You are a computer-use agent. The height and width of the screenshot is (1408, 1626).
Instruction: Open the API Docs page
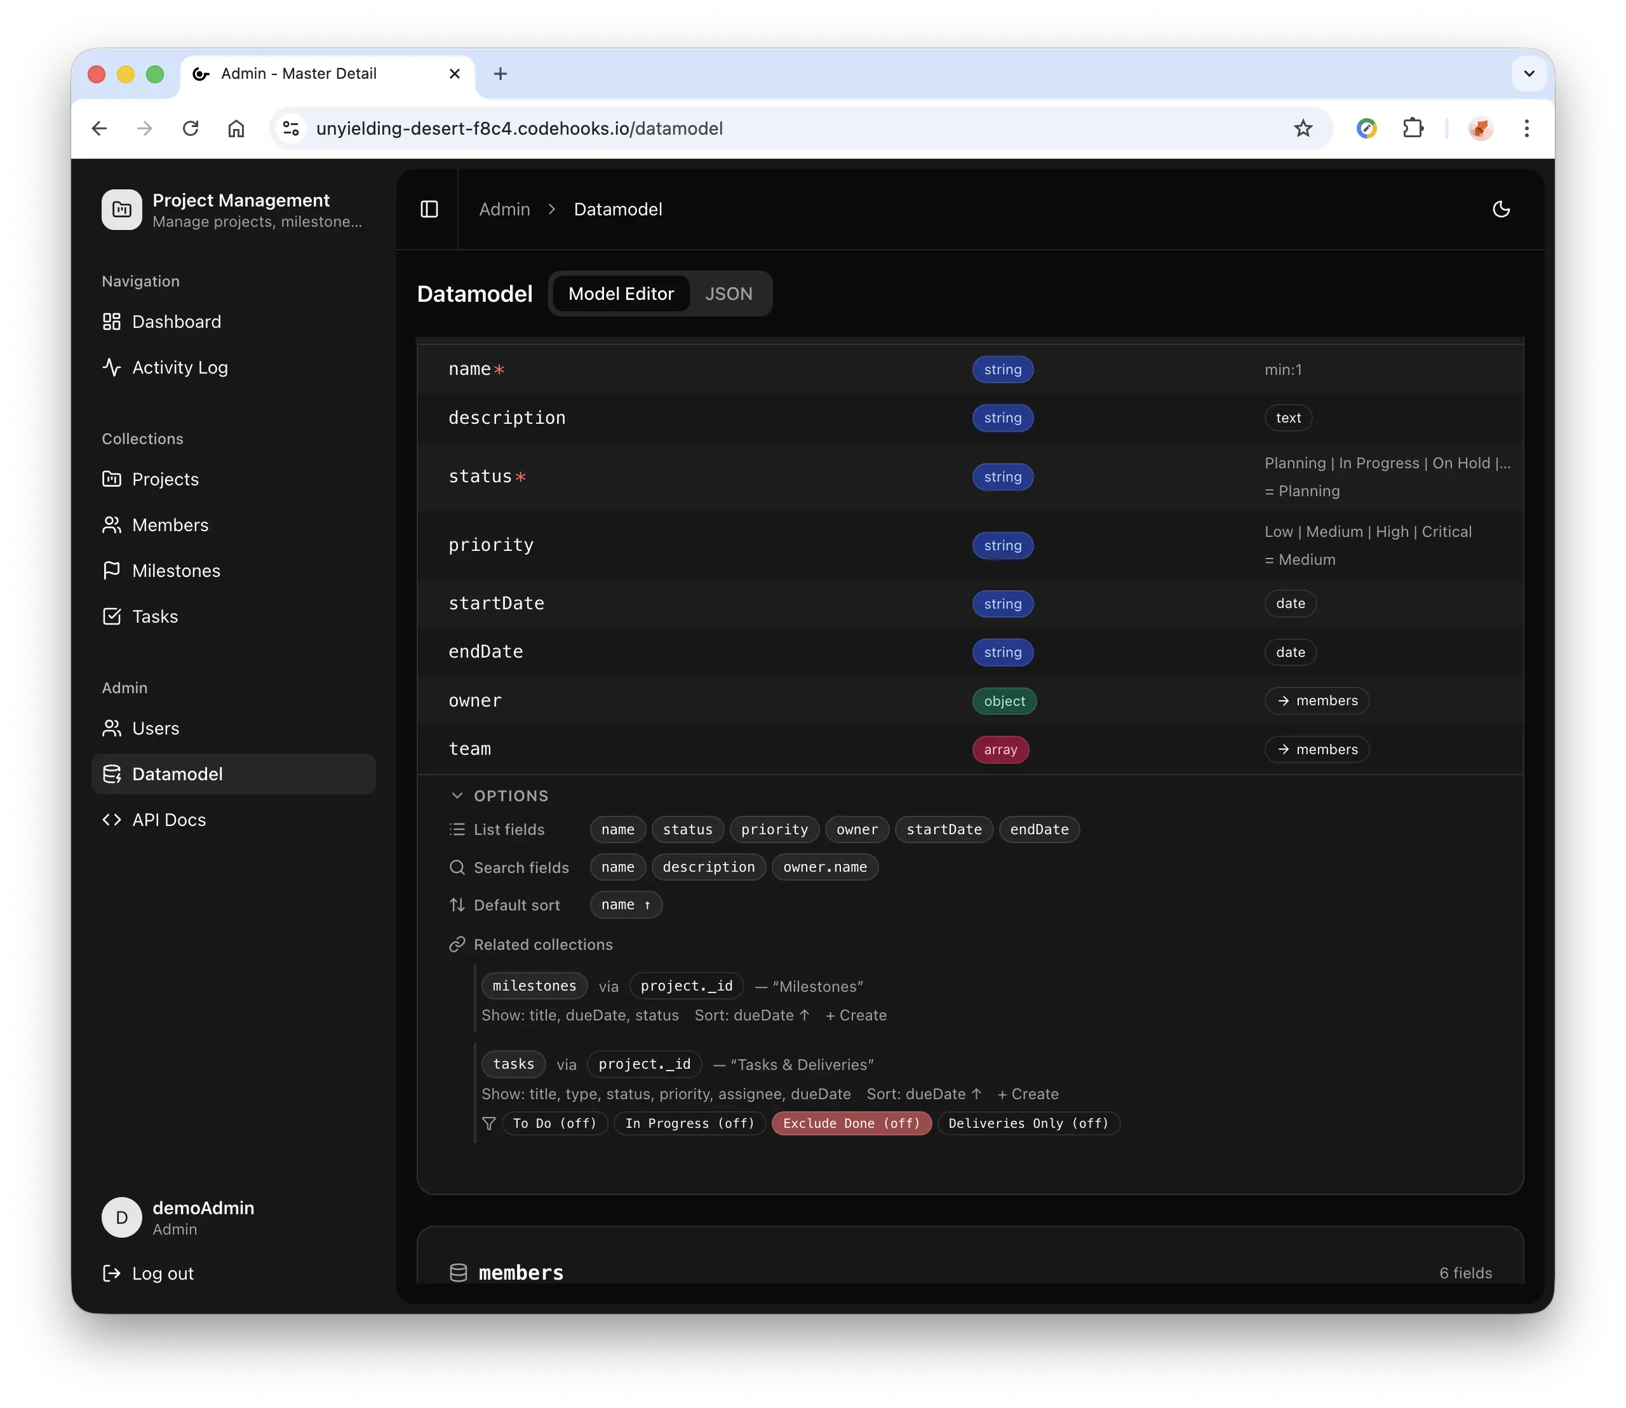point(168,820)
